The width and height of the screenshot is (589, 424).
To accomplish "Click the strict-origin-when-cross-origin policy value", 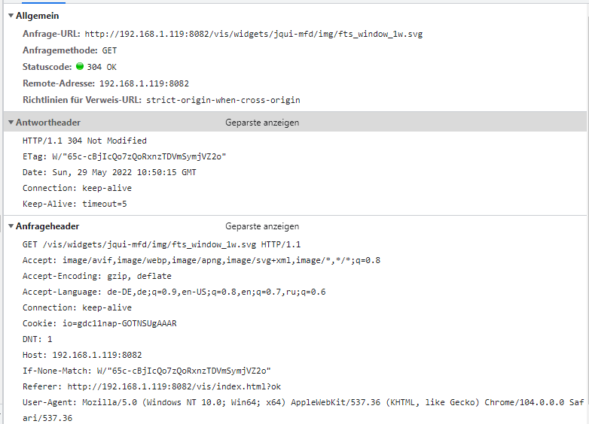I will pos(224,100).
